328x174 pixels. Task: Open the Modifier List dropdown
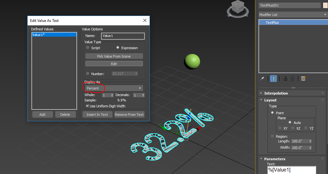pyautogui.click(x=293, y=15)
